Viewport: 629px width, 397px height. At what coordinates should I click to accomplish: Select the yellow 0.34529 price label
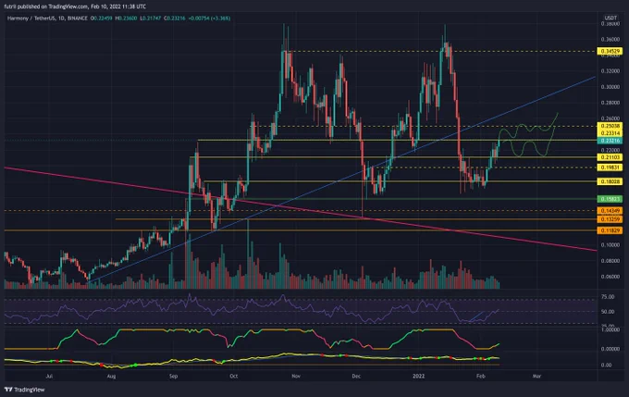pyautogui.click(x=610, y=51)
